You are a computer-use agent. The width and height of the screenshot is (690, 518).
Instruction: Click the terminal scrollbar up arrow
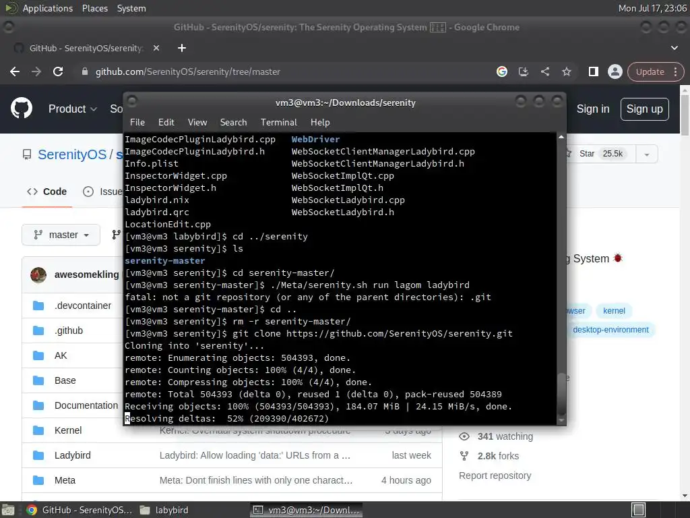click(x=561, y=138)
